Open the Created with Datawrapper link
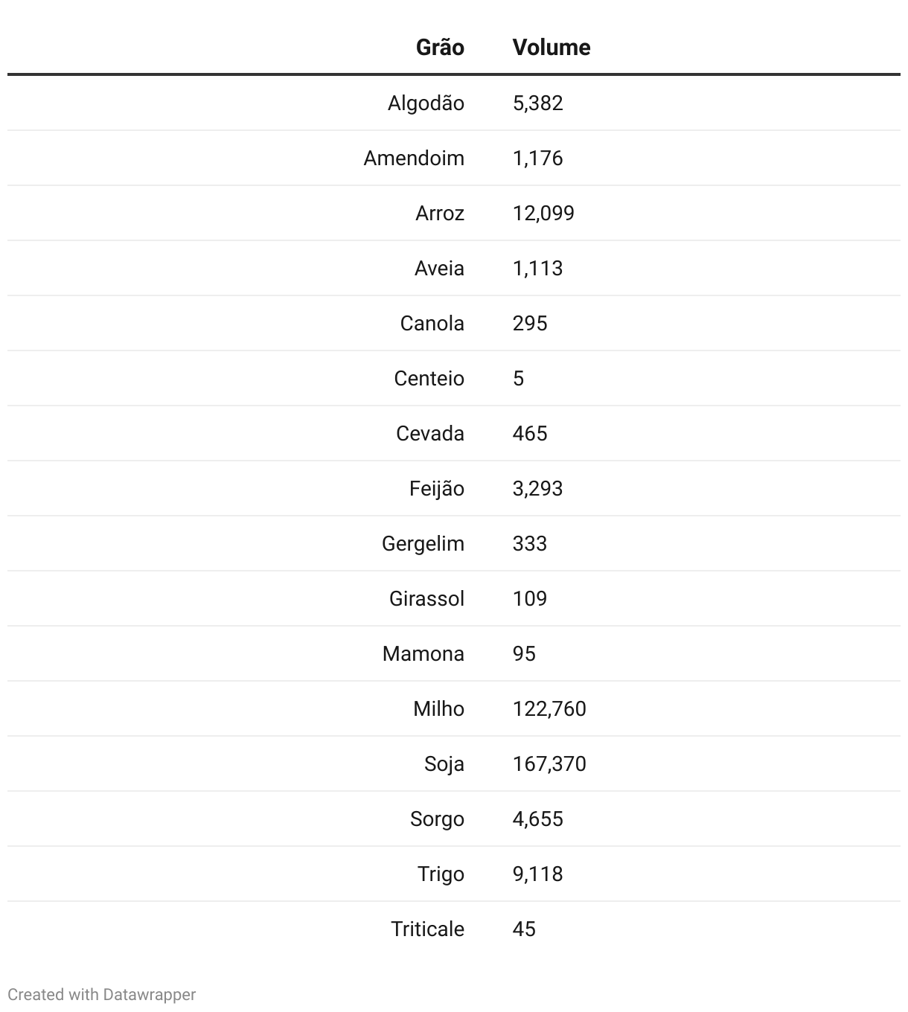 102,994
